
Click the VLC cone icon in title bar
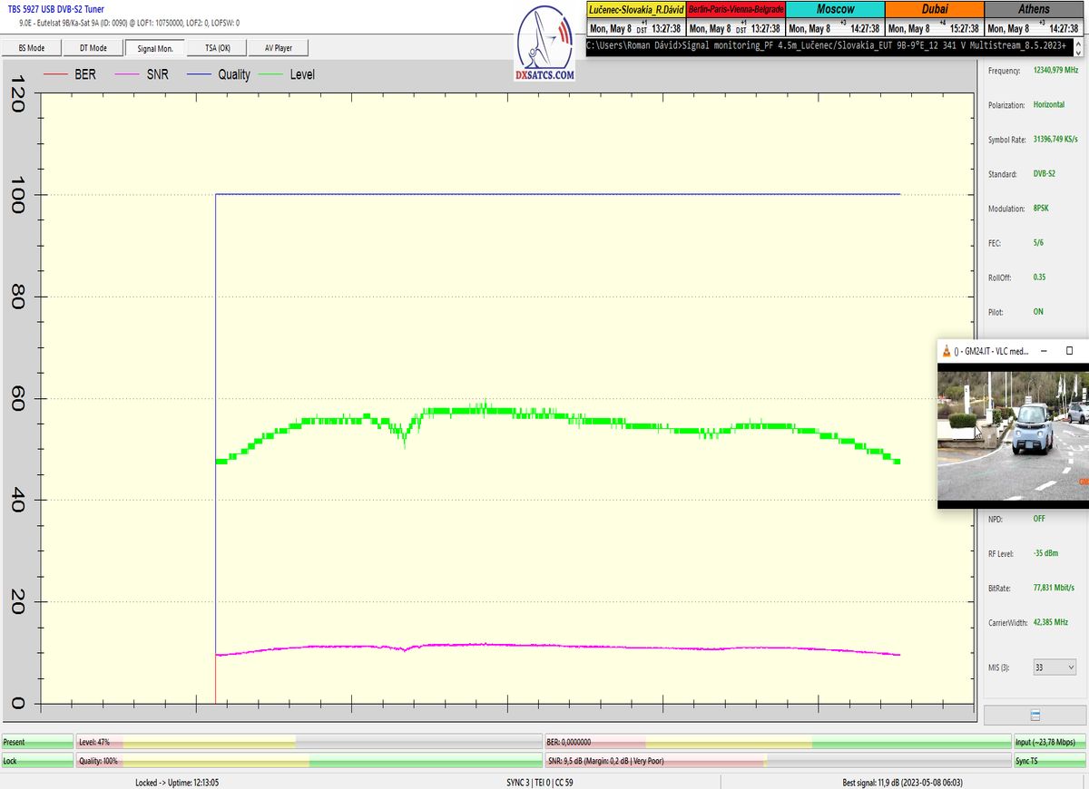(948, 351)
